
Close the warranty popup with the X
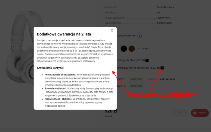coord(112,30)
